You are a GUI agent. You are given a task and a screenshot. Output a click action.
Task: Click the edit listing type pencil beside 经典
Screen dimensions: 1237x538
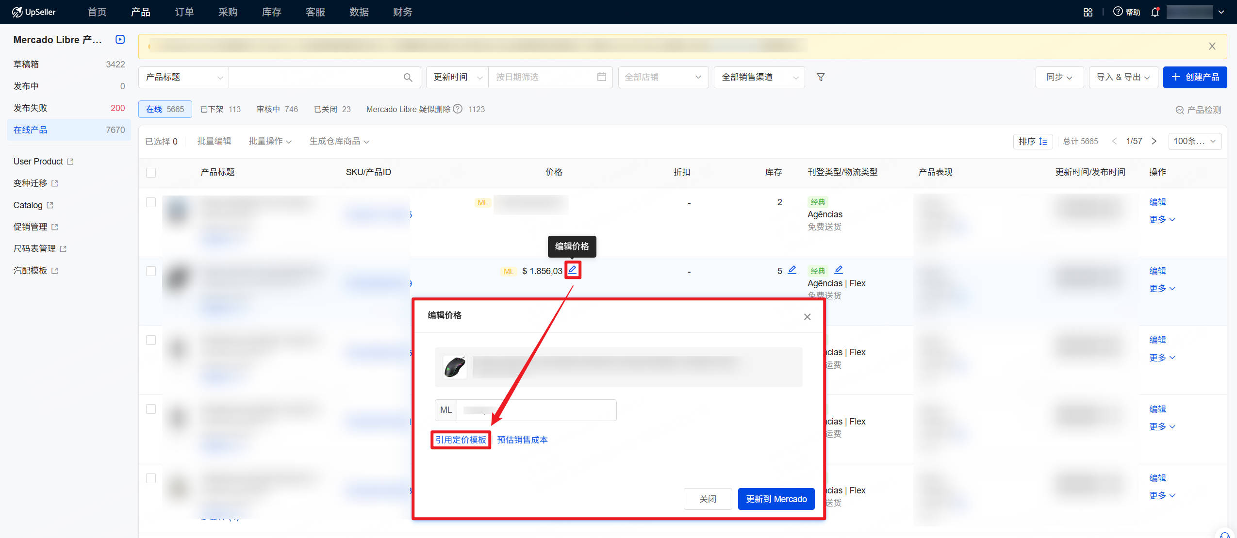(839, 270)
